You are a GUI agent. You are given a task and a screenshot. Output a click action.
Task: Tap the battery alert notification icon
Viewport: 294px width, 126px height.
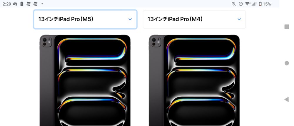22,4
